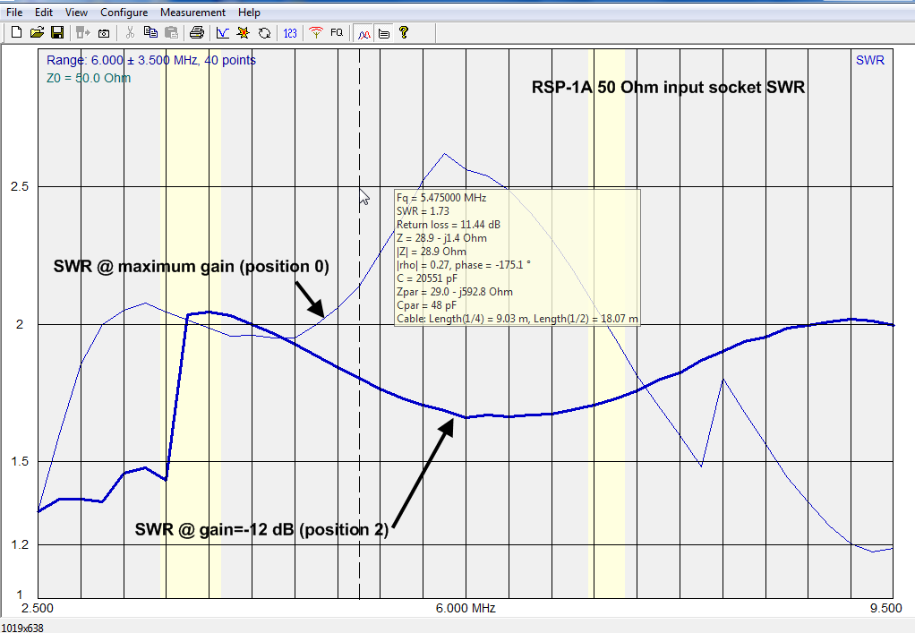Toggle the info tooltip panel icon
Image resolution: width=915 pixels, height=633 pixels.
(383, 33)
